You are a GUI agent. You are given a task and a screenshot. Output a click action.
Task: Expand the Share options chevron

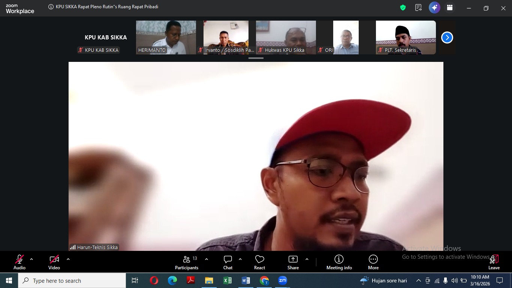point(307,259)
